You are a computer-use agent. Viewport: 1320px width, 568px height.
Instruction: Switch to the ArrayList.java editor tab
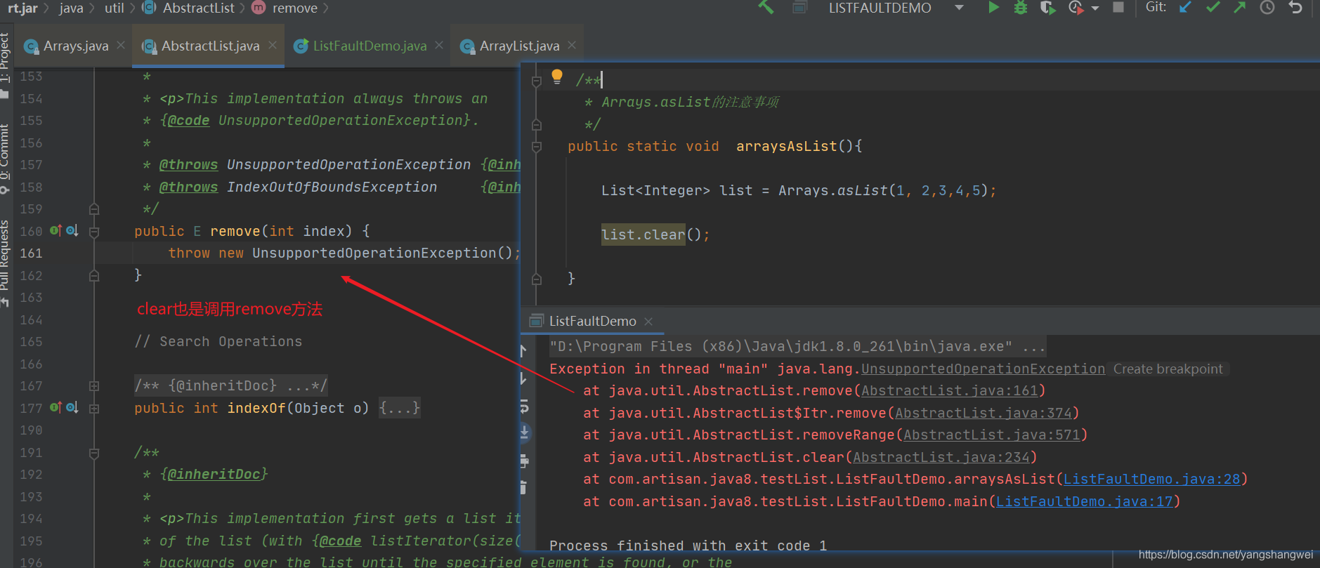(519, 46)
